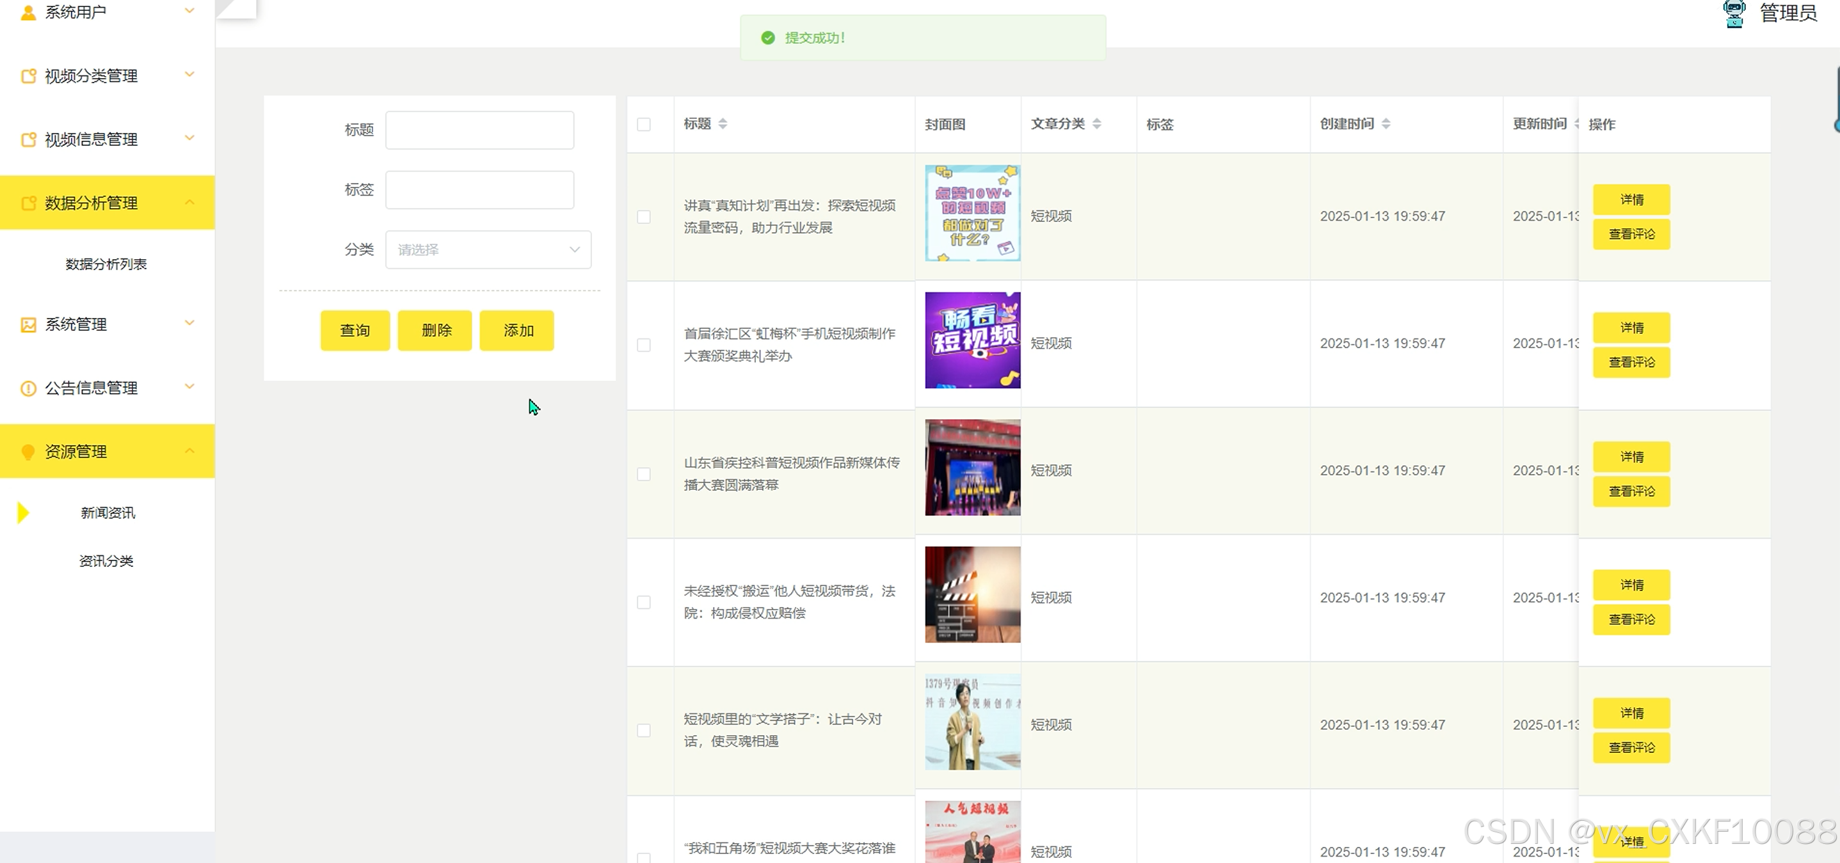The width and height of the screenshot is (1840, 863).
Task: Open the 资讯分类 submenu item
Action: [x=106, y=561]
